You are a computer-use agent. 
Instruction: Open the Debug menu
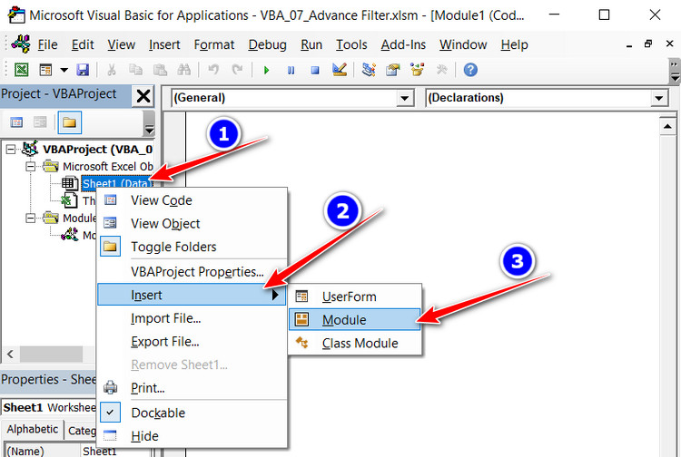(267, 44)
